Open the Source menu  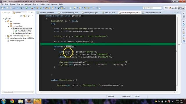12,4
